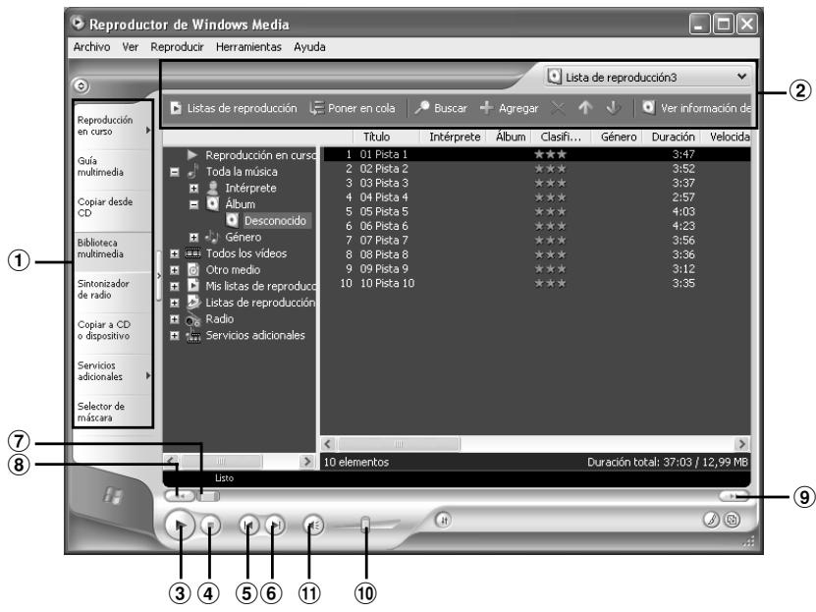Open the Ver menu

(x=130, y=47)
